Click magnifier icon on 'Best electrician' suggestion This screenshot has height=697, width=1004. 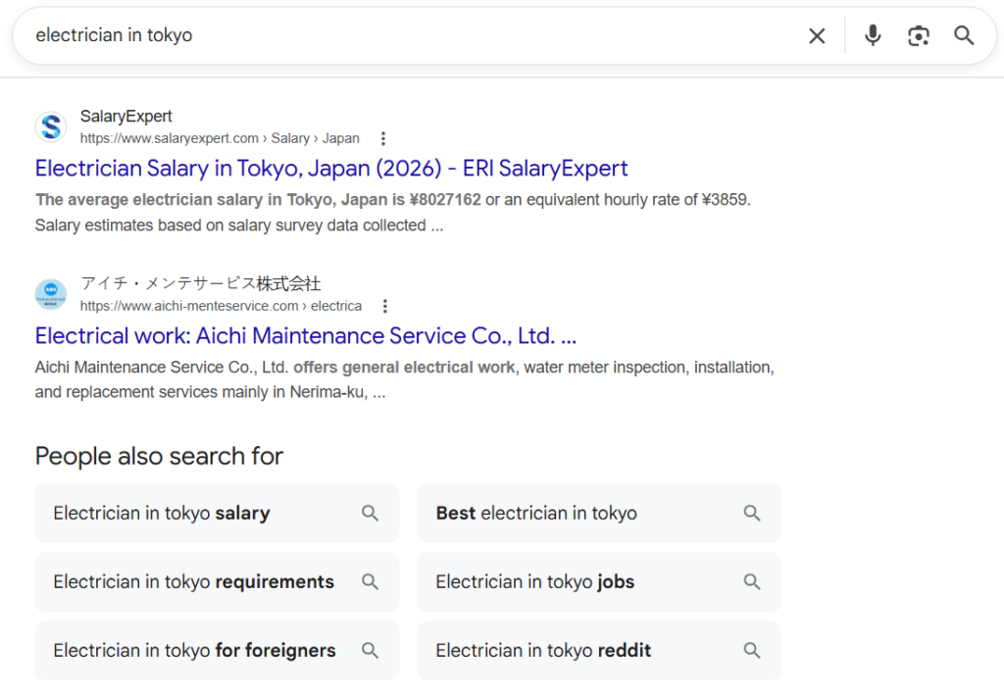click(x=752, y=514)
